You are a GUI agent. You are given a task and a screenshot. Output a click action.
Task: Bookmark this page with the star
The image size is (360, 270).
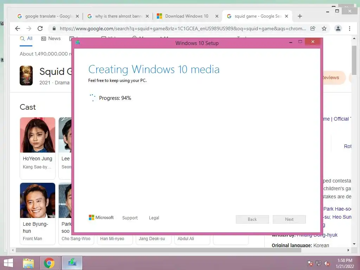(324, 28)
